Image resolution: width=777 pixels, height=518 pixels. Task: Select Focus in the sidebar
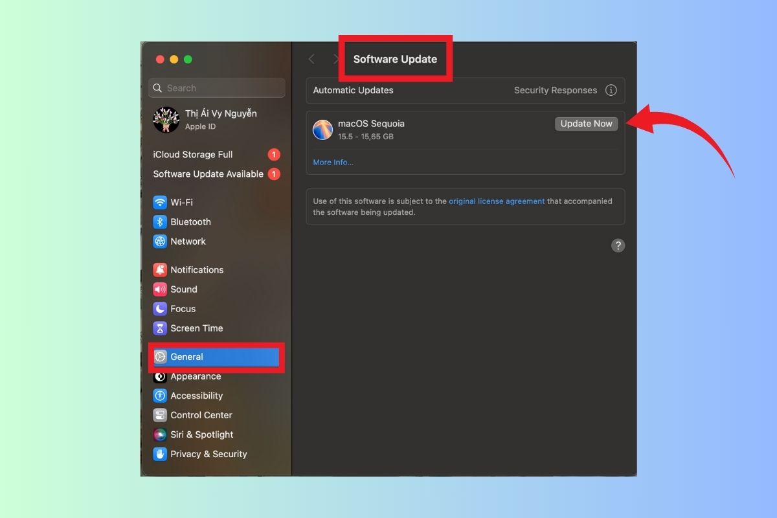pyautogui.click(x=217, y=309)
